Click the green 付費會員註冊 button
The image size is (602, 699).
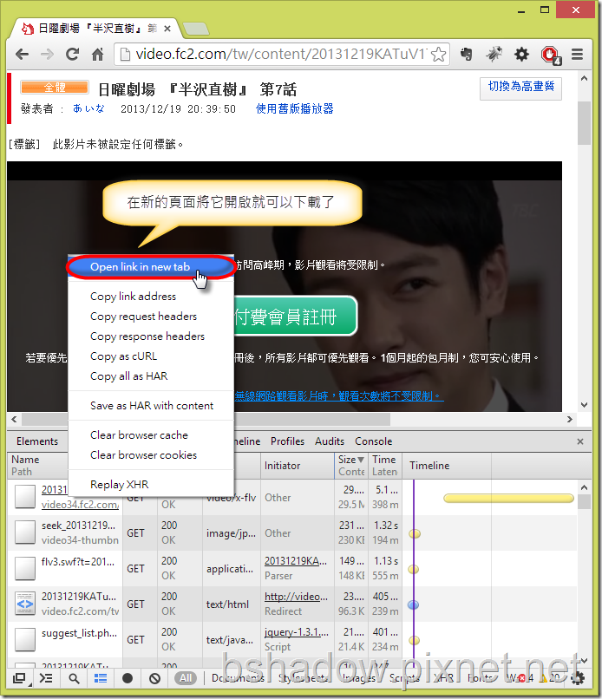click(295, 317)
